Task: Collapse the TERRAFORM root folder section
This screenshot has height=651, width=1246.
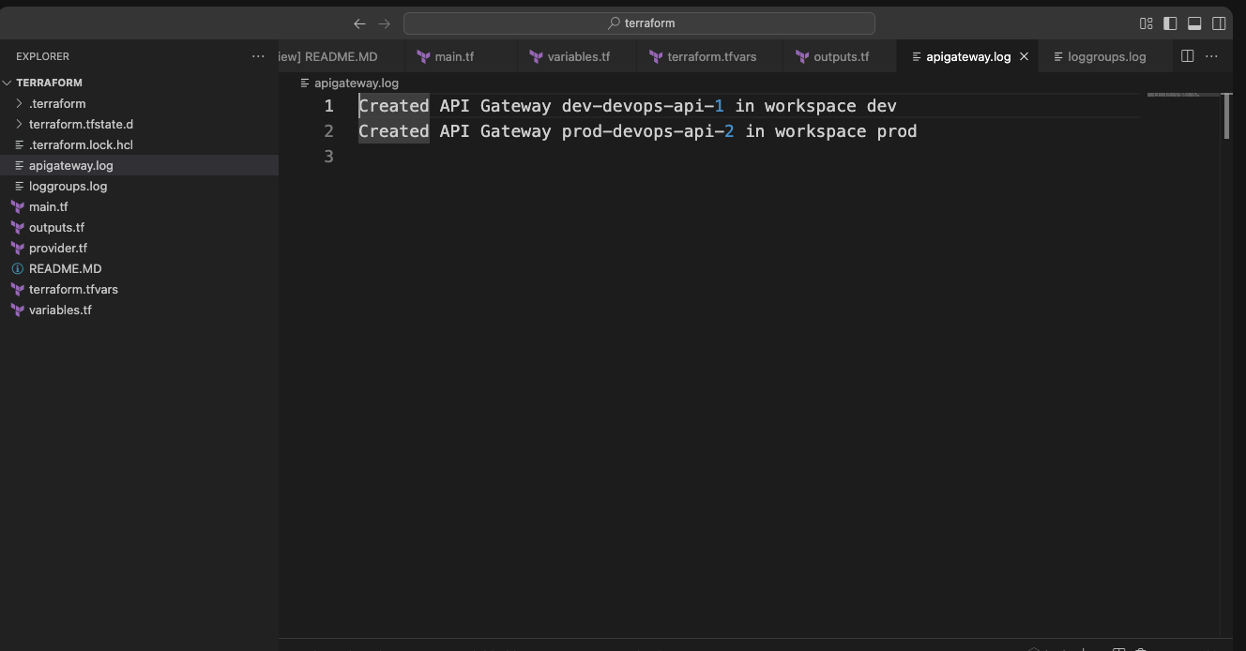Action: tap(49, 83)
